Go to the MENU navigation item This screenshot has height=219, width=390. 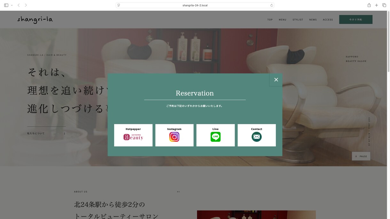283,19
